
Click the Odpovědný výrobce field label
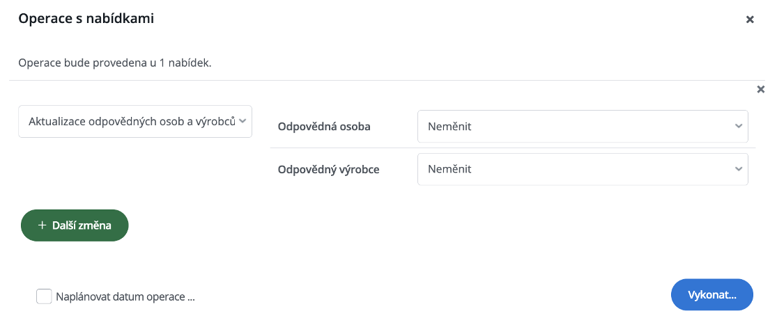pyautogui.click(x=328, y=170)
